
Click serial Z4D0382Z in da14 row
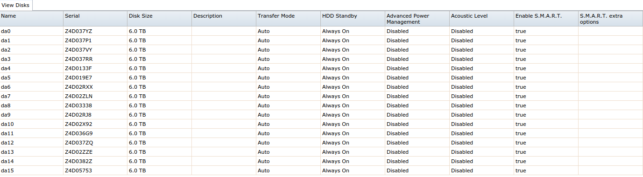78,161
